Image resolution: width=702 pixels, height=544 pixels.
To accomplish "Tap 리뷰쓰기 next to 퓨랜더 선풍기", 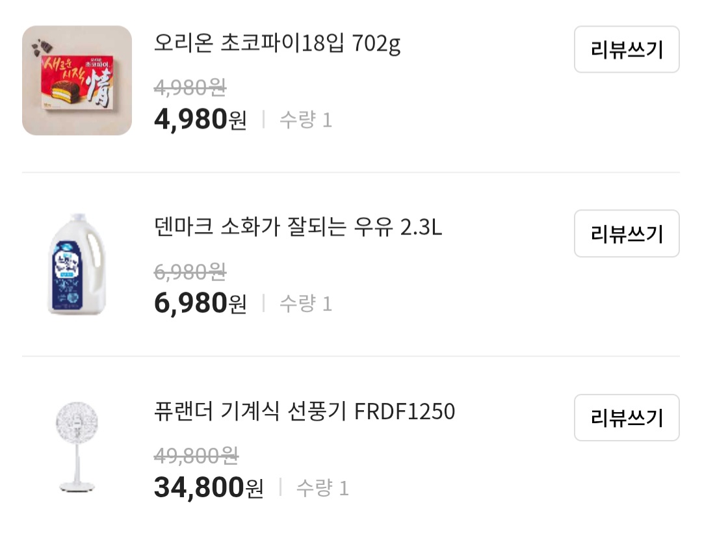I will point(627,417).
